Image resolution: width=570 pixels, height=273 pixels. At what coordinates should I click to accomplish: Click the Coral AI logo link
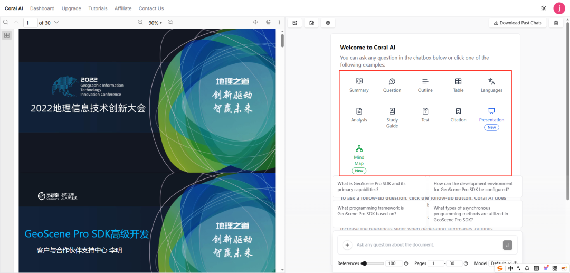pos(14,8)
